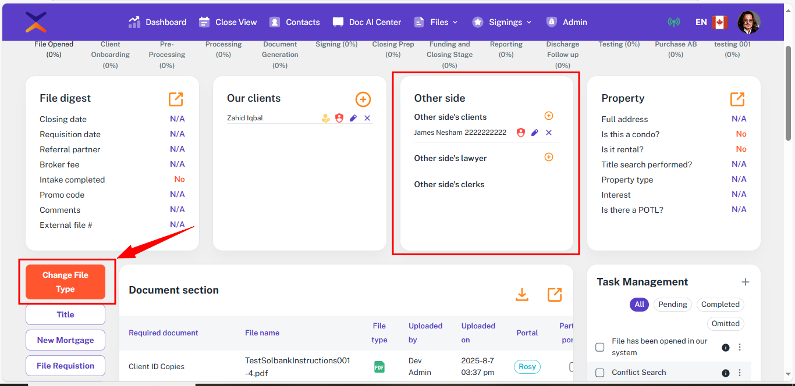Check the 'File has been opened' task

click(600, 347)
